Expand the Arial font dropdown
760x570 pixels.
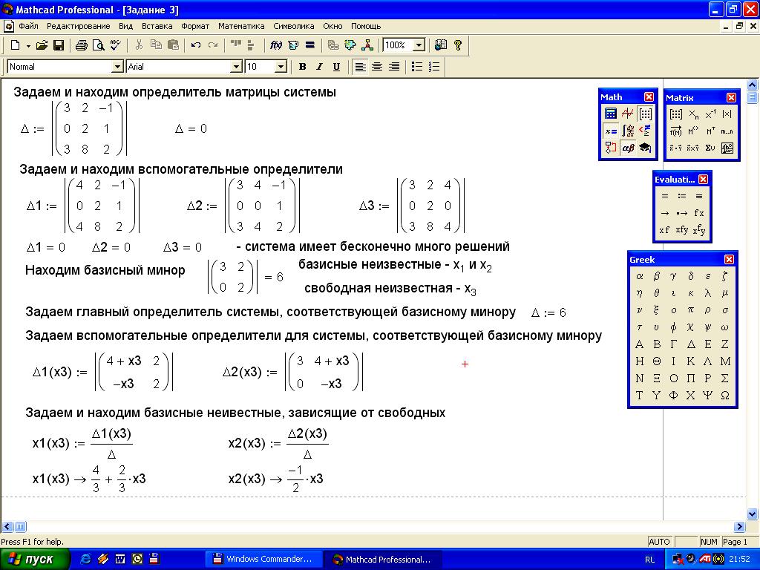tap(236, 67)
